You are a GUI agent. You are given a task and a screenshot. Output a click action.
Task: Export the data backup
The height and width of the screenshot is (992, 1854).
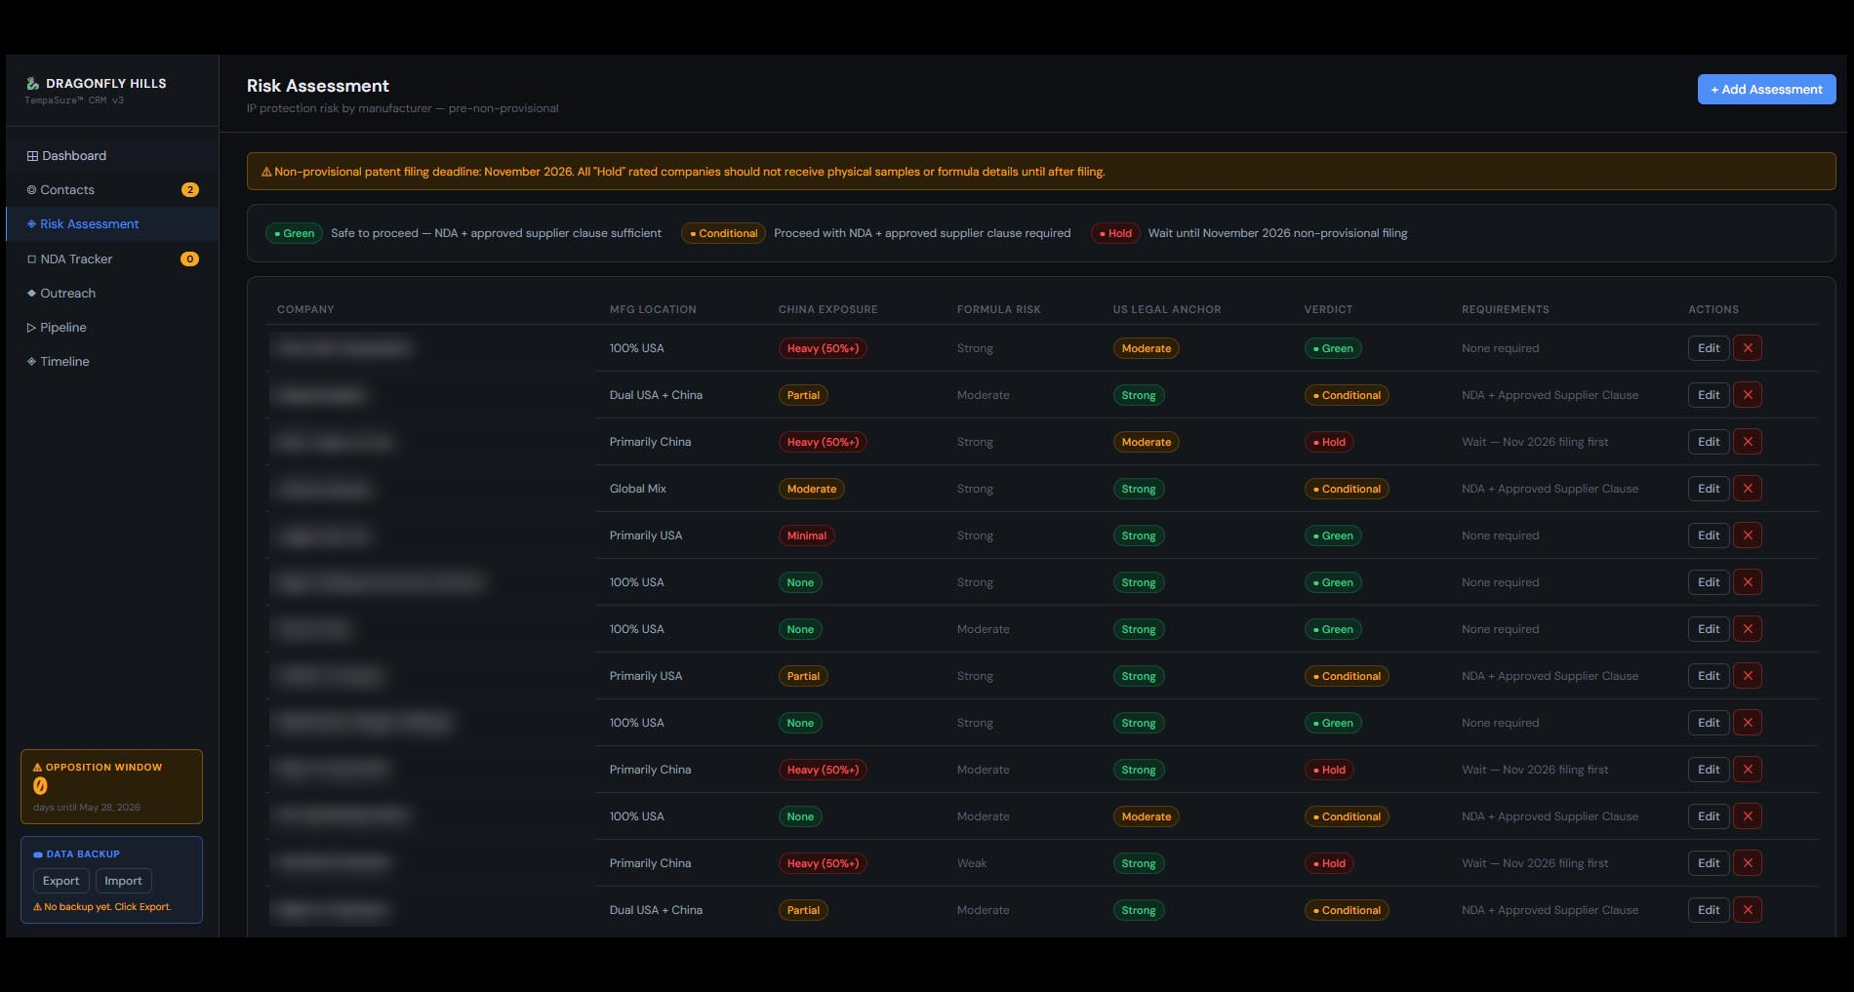click(60, 881)
